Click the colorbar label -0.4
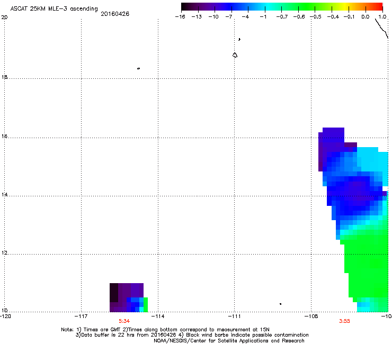The image size is (392, 344). point(333,17)
